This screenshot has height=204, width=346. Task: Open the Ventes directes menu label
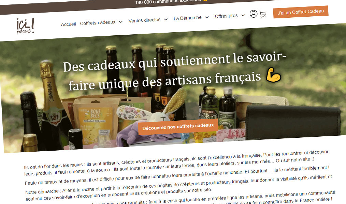(145, 20)
